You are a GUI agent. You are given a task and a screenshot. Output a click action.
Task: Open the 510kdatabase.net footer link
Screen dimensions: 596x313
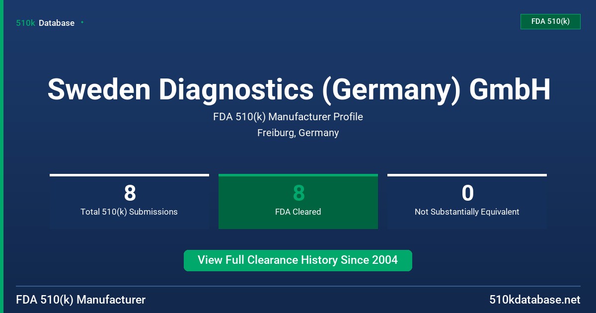(x=534, y=300)
